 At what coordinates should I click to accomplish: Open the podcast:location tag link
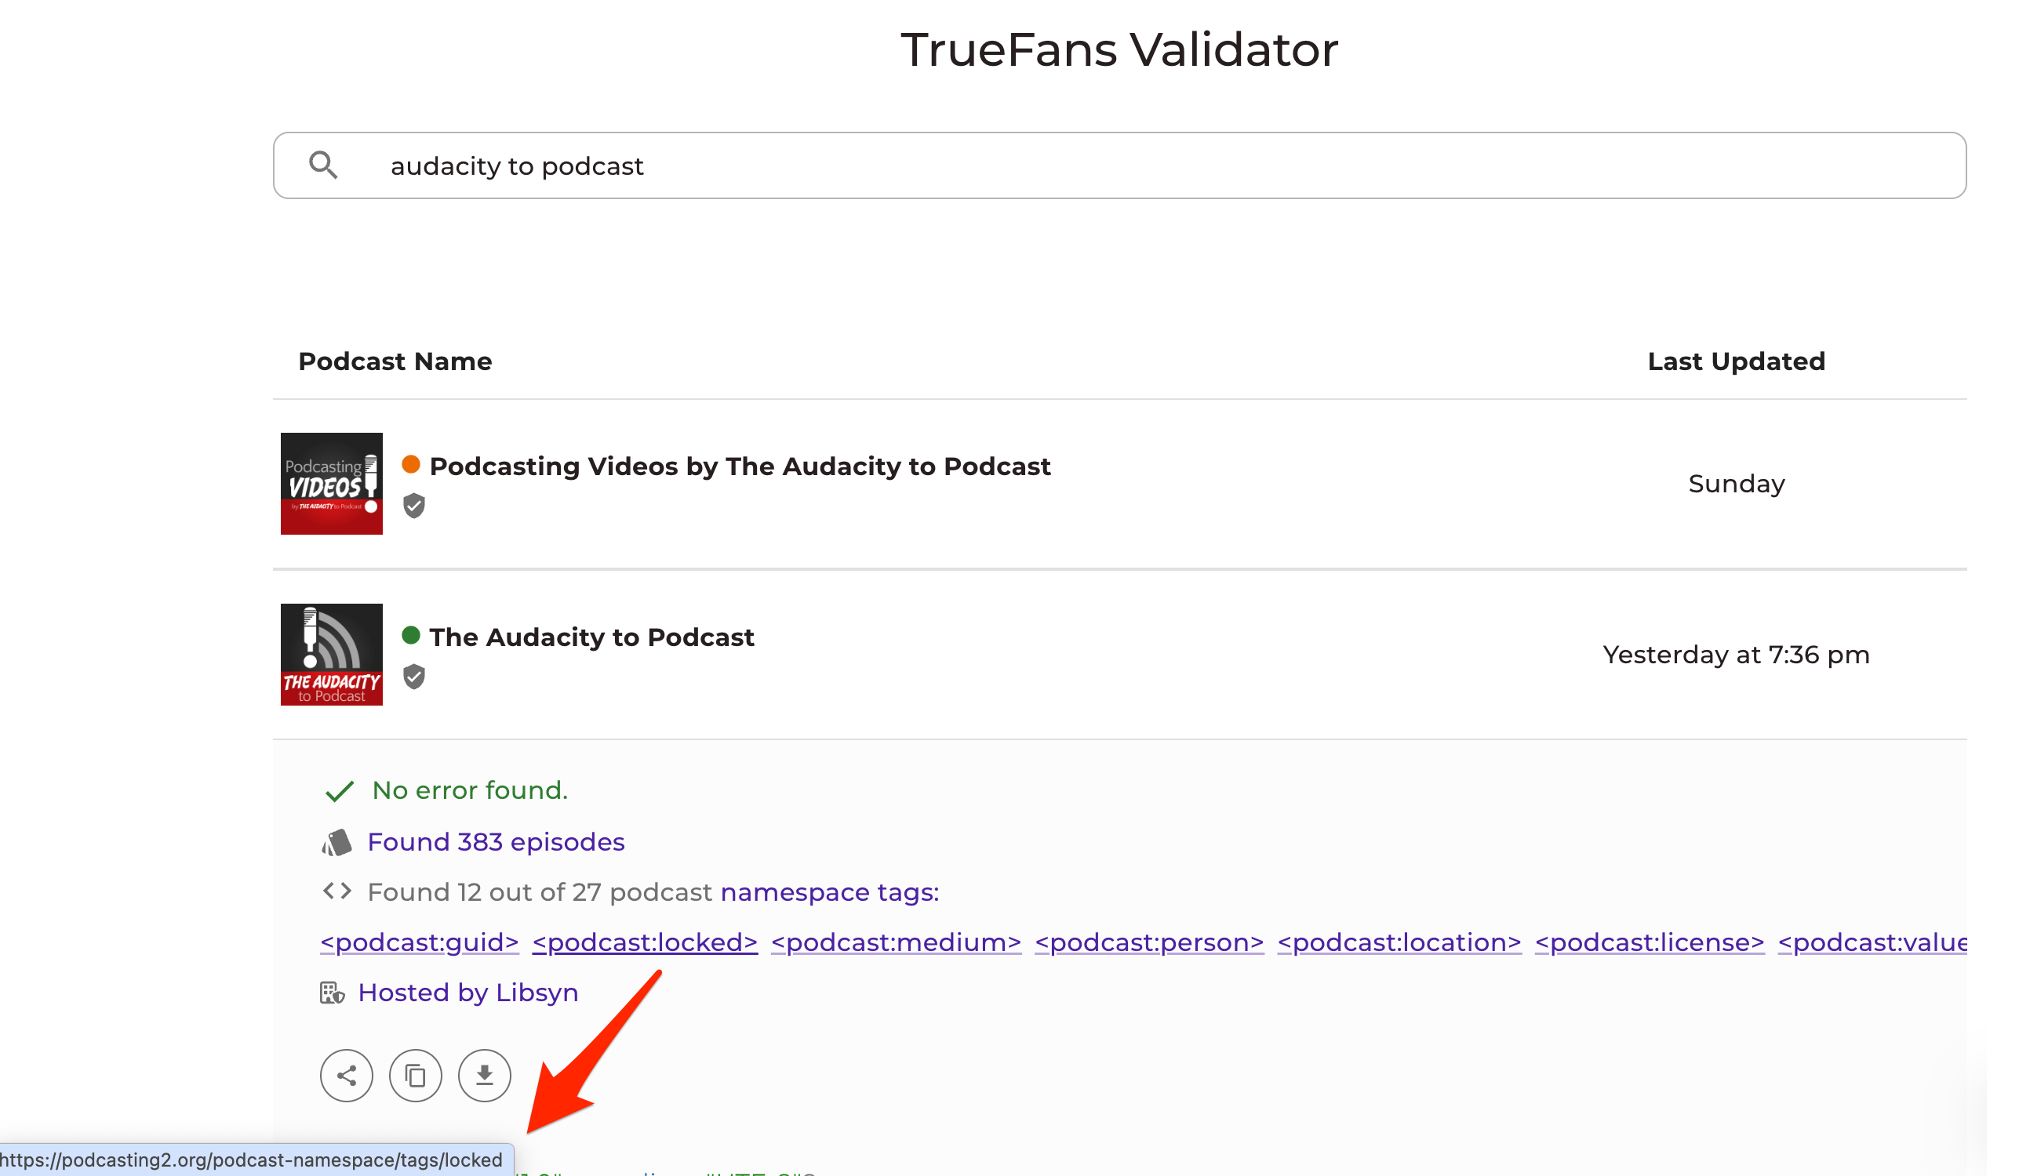[x=1399, y=942]
